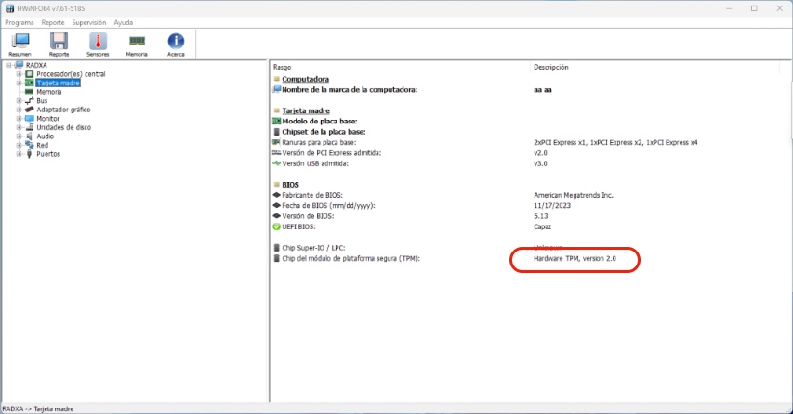
Task: Click the Adaptador gráfico card icon
Action: click(30, 110)
